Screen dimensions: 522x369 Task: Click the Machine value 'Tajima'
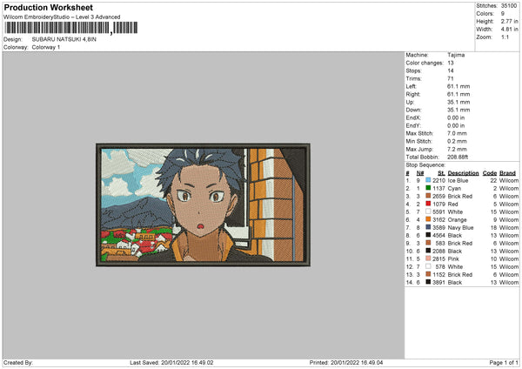(456, 55)
